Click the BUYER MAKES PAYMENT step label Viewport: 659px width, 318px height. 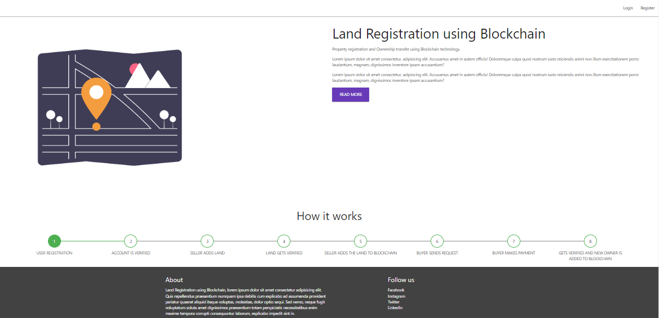click(x=514, y=253)
